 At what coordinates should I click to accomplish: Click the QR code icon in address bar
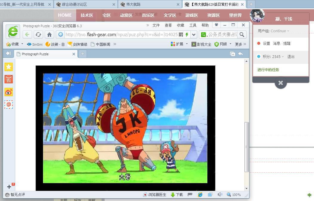tap(181, 35)
